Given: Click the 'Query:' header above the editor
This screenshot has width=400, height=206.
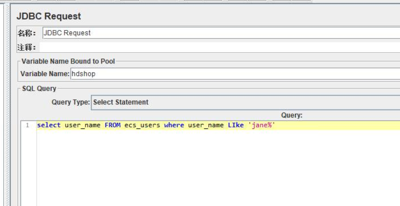Looking at the screenshot, I should point(291,116).
